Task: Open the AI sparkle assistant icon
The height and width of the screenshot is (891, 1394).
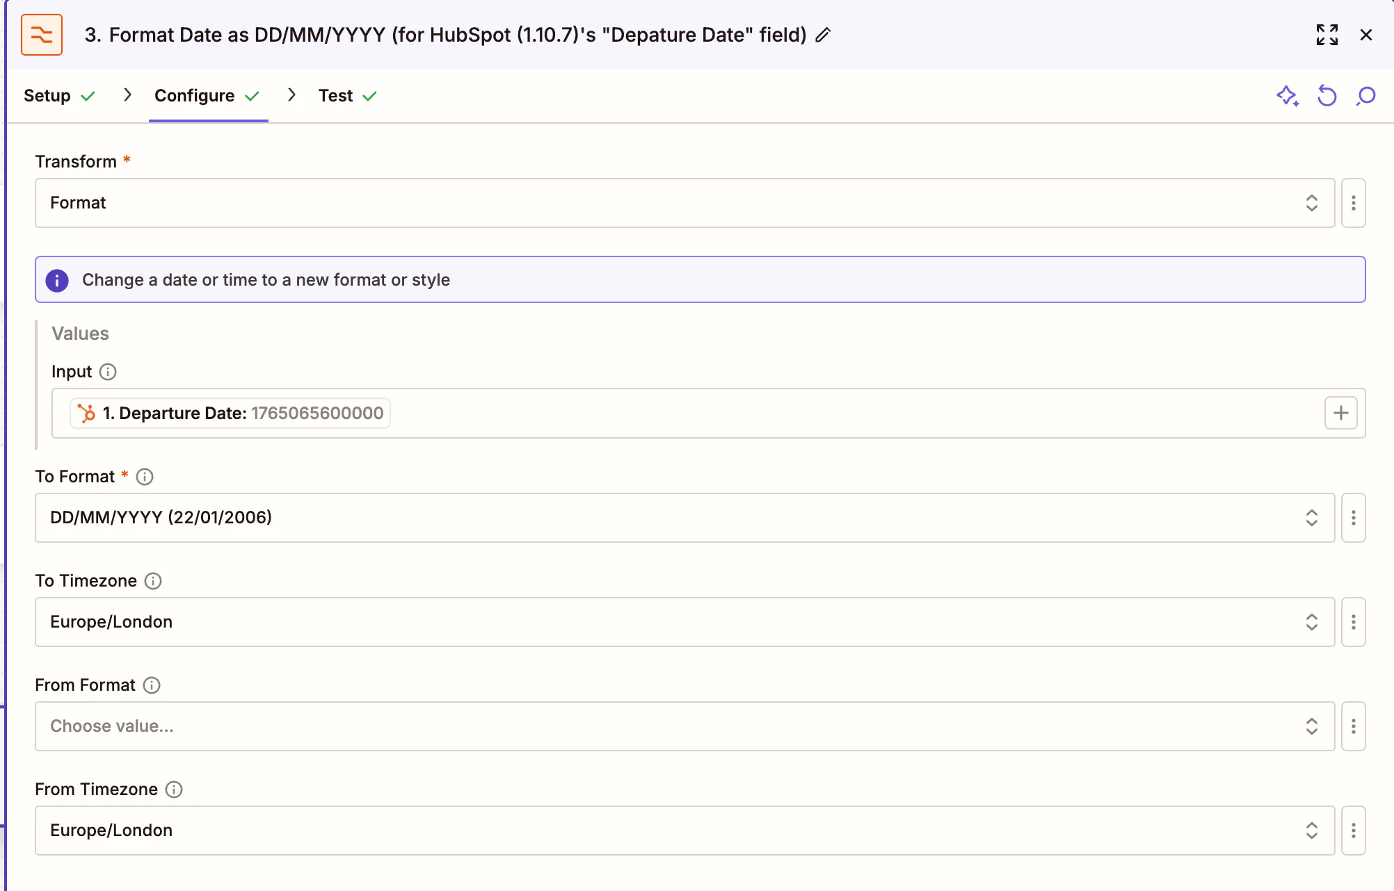Action: (1288, 96)
